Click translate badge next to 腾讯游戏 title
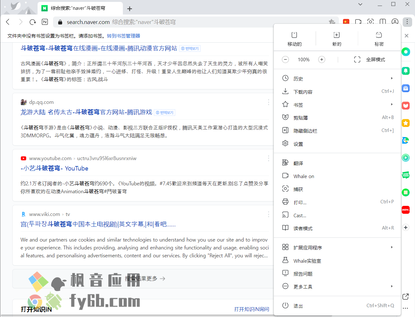The image size is (415, 317). coord(165,113)
